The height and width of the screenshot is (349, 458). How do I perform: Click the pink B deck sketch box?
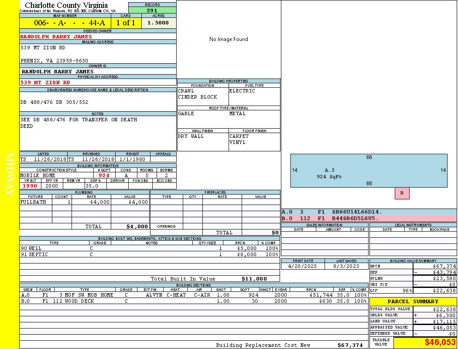[x=402, y=193]
